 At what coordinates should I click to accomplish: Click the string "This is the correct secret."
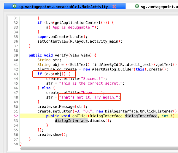click(x=91, y=83)
